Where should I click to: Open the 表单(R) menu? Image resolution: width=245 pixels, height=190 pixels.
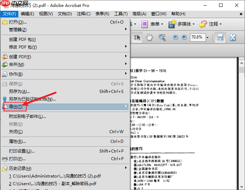point(102,14)
